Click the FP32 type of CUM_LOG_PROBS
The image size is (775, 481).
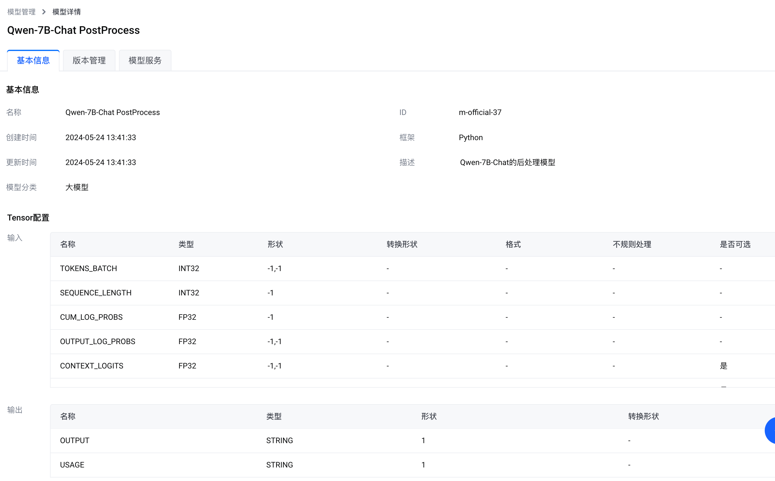(187, 317)
